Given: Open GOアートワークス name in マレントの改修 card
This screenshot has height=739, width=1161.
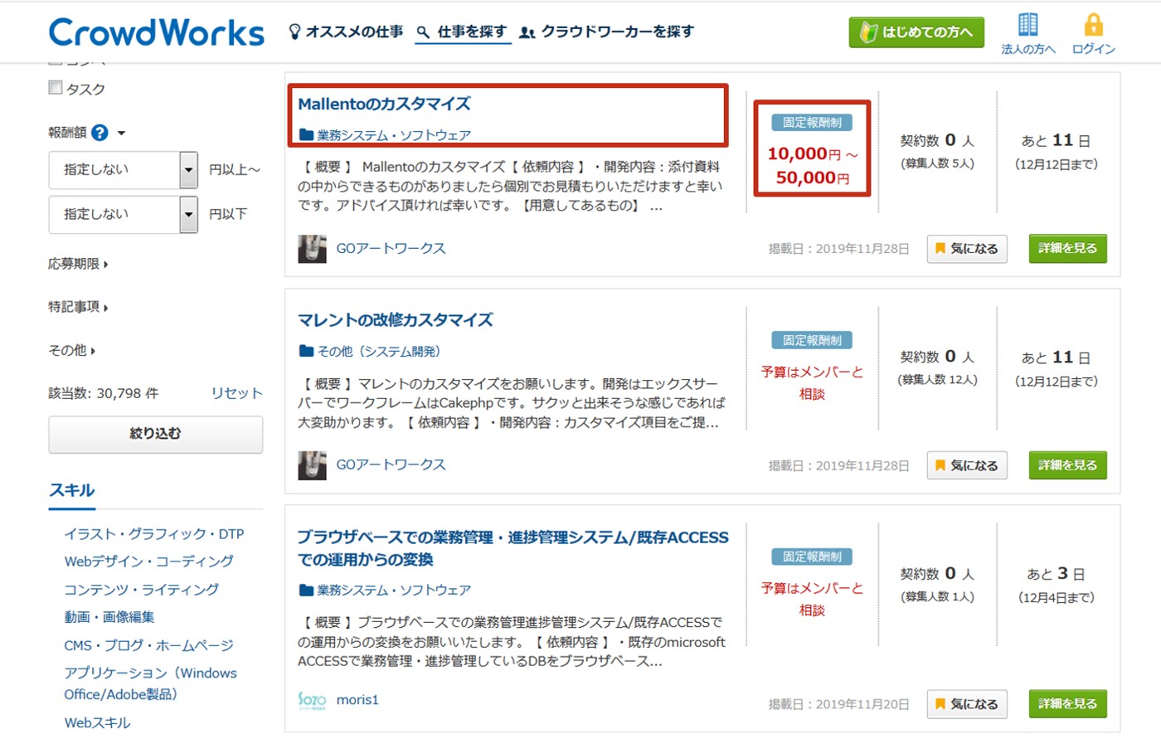Looking at the screenshot, I should pos(391,465).
